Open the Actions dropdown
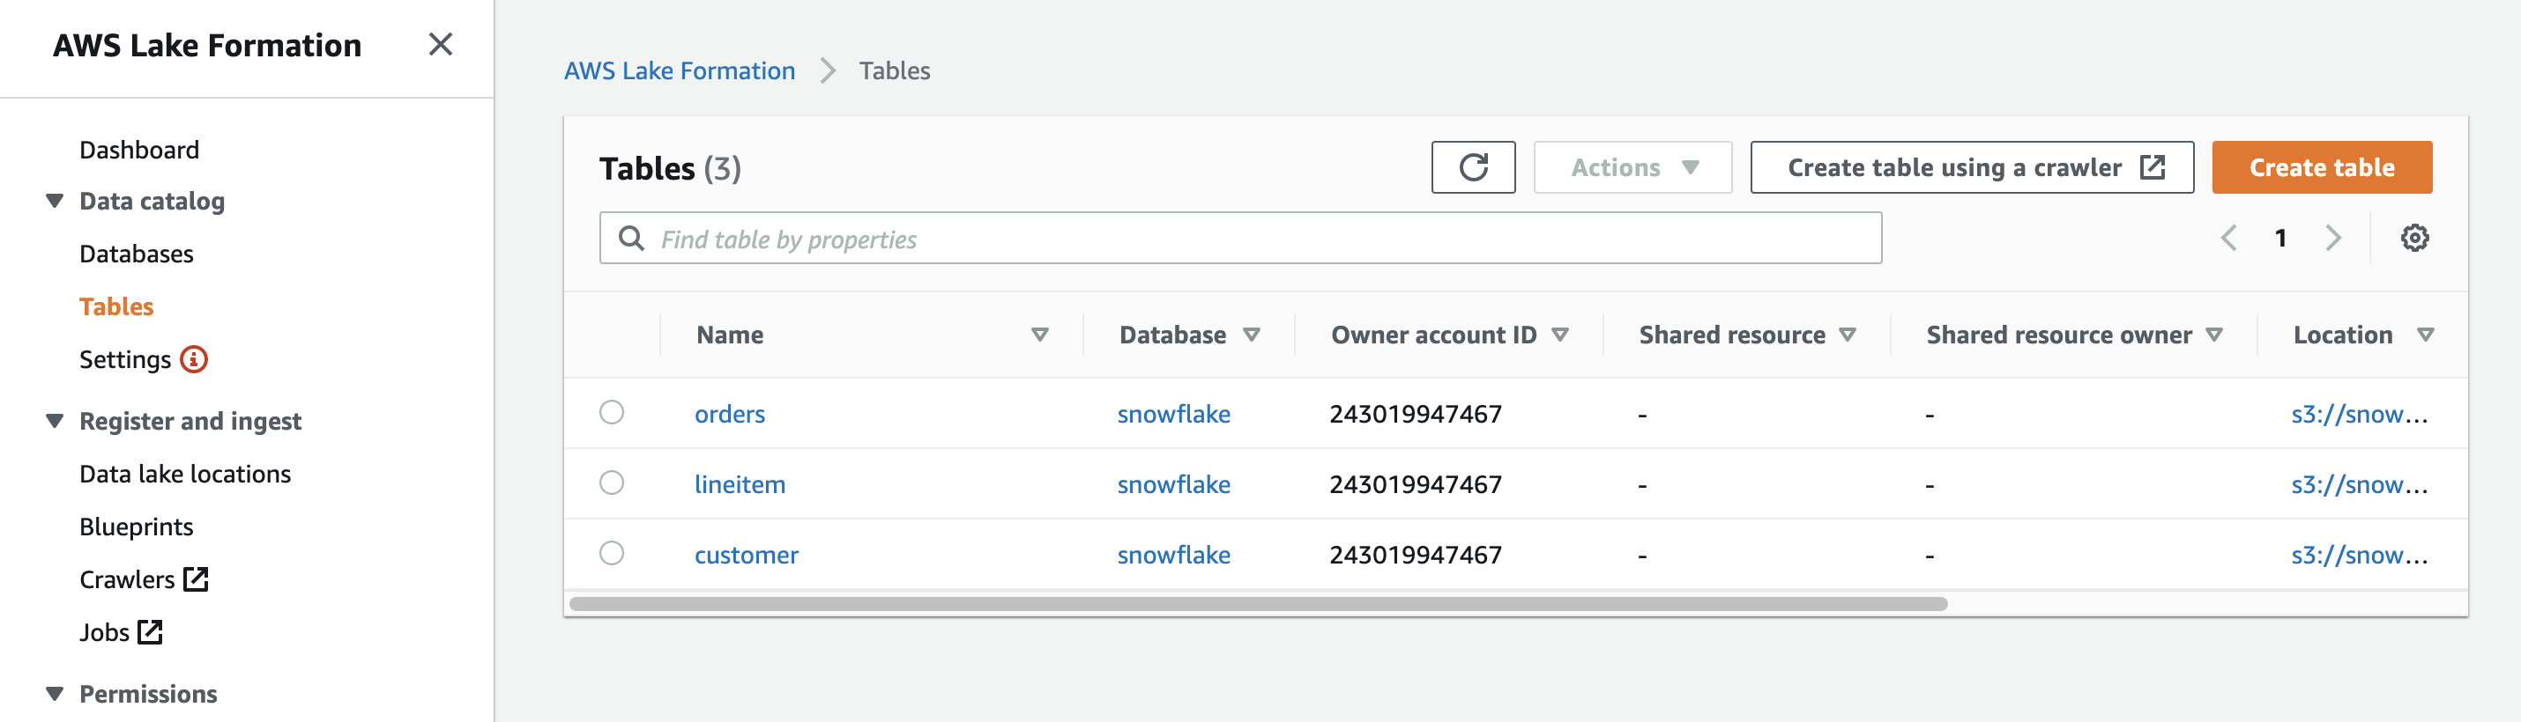Image resolution: width=2521 pixels, height=722 pixels. (1632, 167)
